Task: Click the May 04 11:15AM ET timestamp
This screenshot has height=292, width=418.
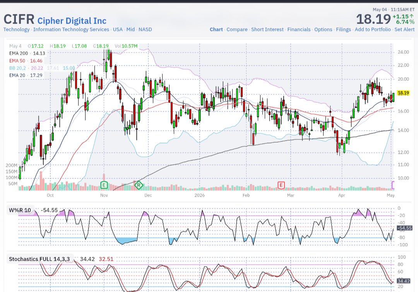Action: [x=394, y=10]
